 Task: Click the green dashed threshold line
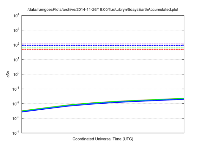point(103,48)
